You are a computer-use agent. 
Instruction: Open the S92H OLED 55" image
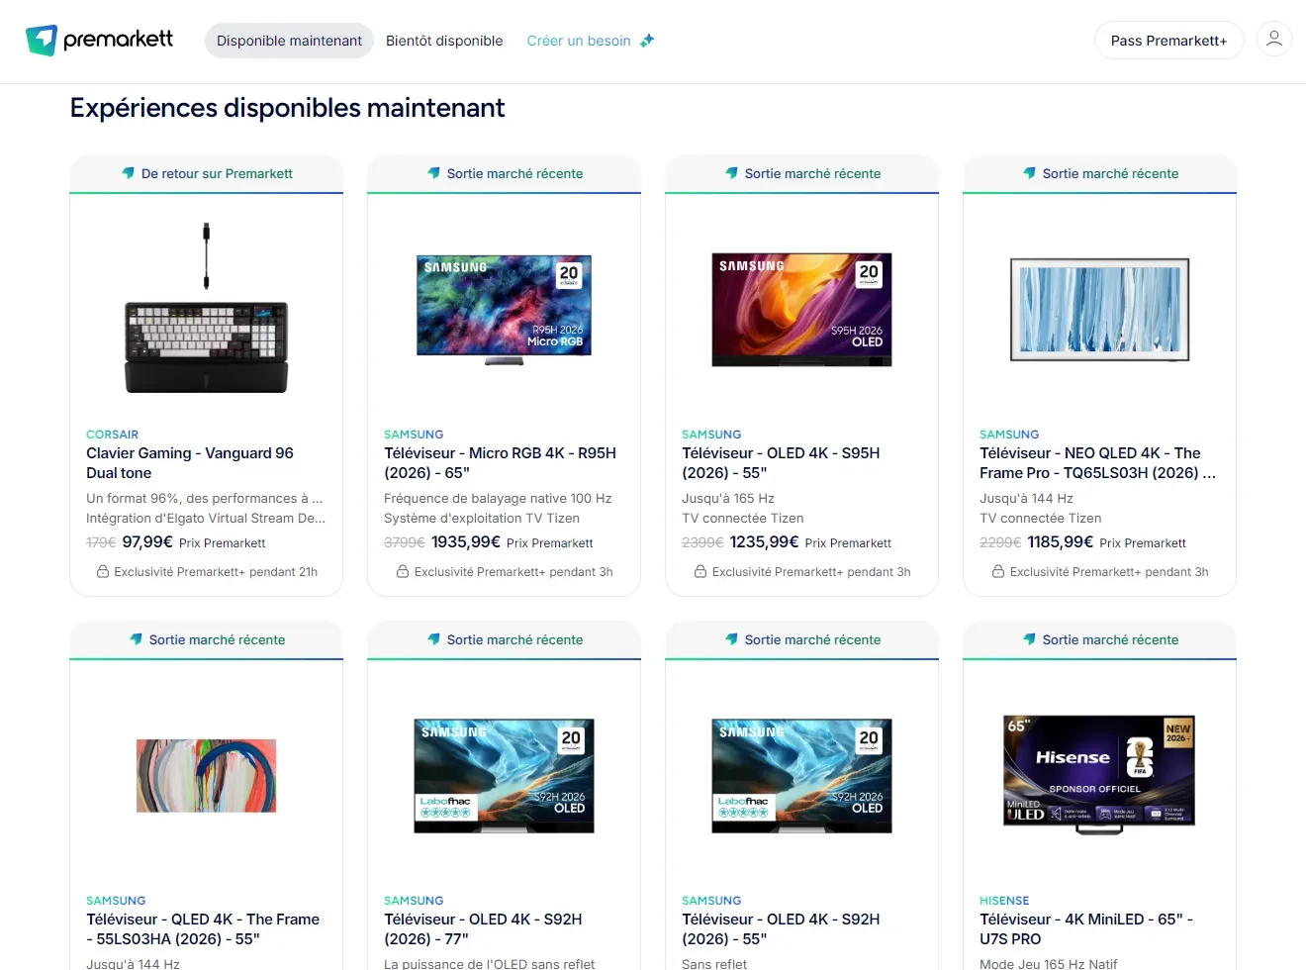(x=802, y=776)
